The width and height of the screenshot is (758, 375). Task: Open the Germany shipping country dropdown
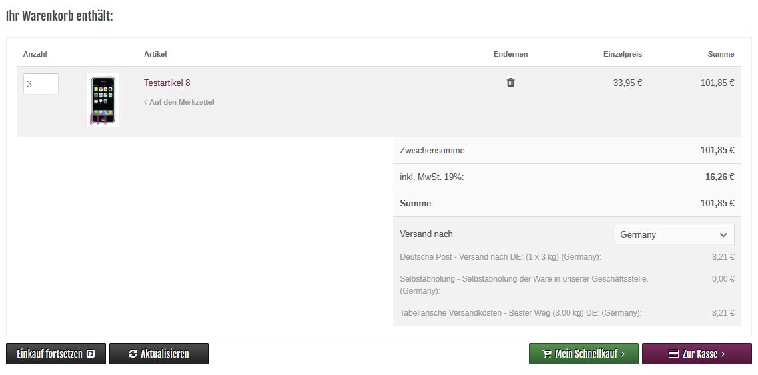pyautogui.click(x=673, y=234)
